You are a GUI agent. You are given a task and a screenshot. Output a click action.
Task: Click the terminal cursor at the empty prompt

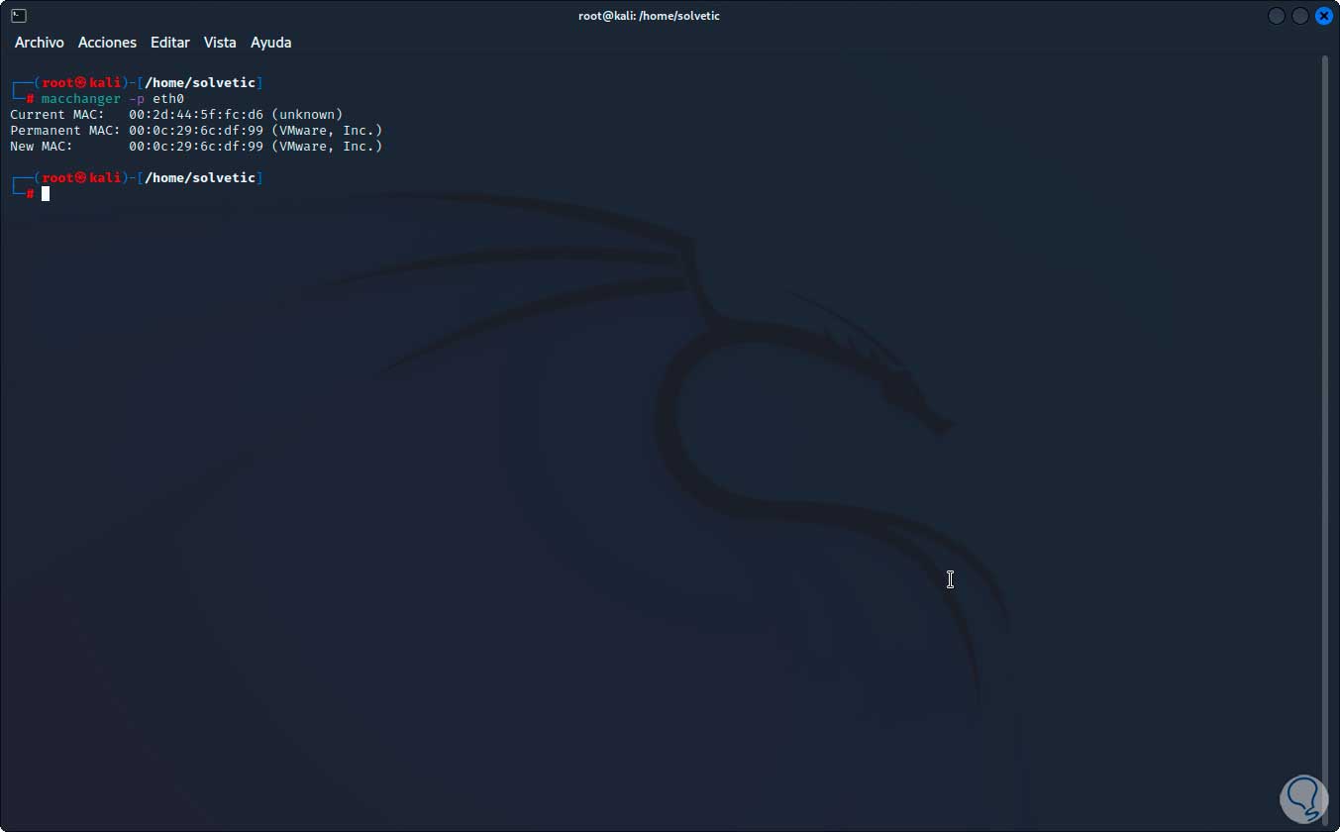46,194
